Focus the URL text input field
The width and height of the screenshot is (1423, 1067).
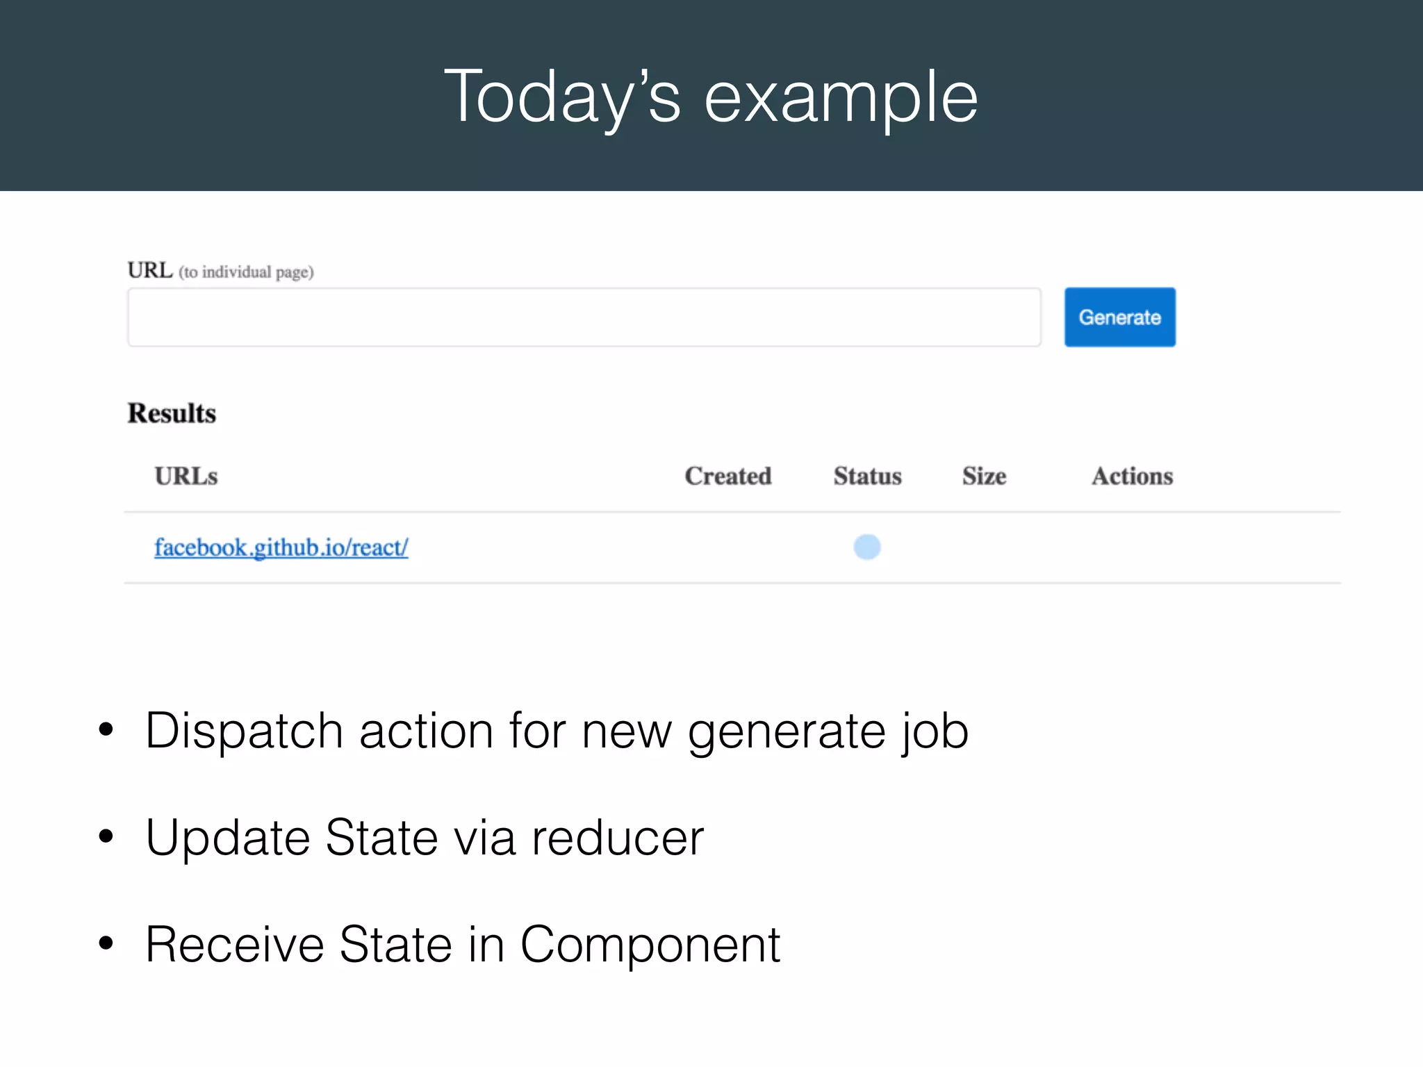[584, 317]
